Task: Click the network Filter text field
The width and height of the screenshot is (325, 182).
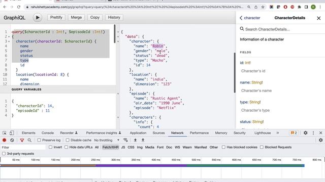Action: [23, 147]
